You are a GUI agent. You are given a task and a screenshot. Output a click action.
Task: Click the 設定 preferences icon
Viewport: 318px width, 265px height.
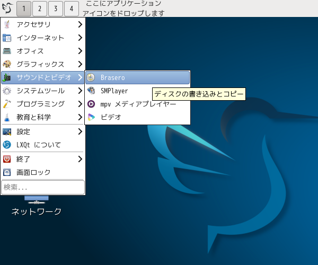(7, 132)
